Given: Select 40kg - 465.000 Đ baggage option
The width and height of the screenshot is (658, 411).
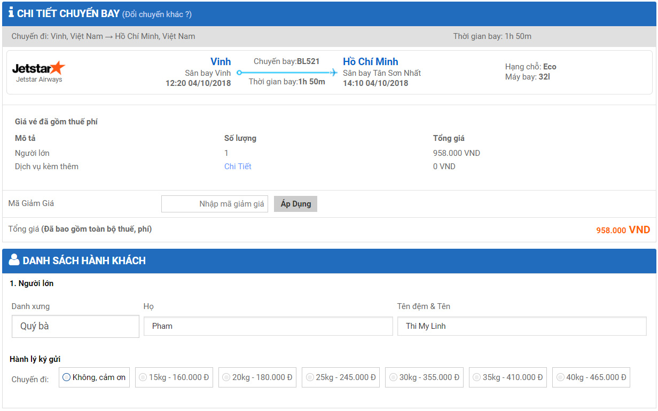Looking at the screenshot, I should pyautogui.click(x=560, y=377).
